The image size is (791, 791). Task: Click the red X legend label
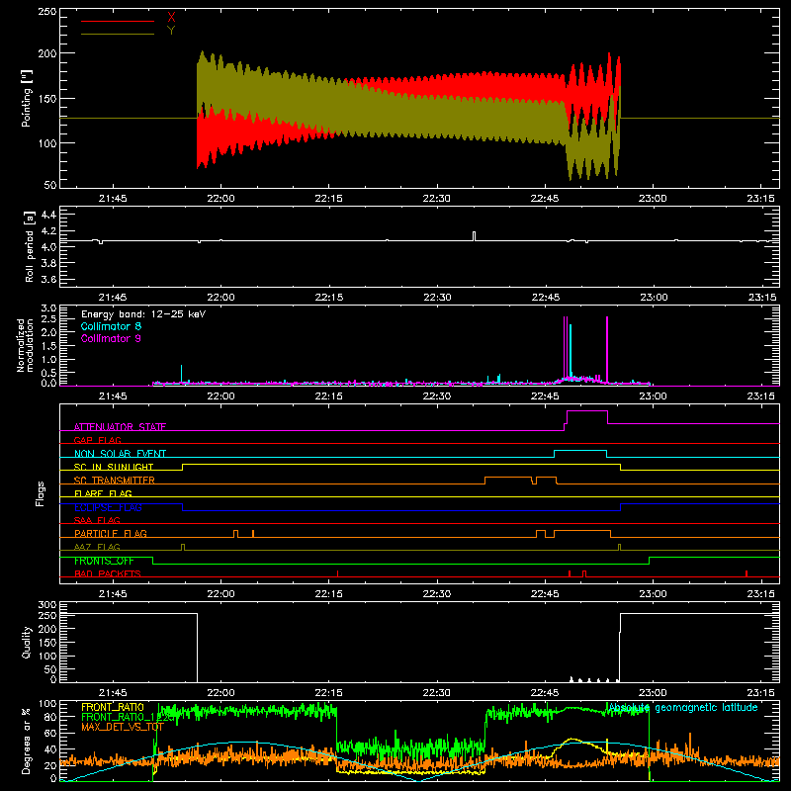tap(171, 17)
